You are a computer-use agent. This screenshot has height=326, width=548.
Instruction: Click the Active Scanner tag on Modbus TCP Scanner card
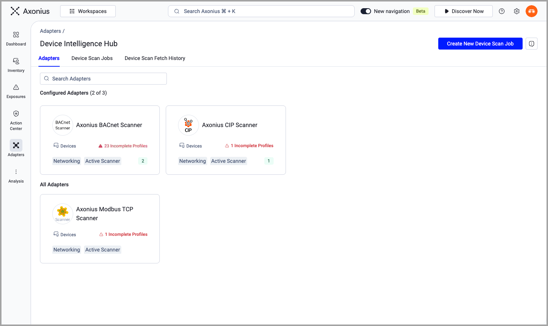tap(103, 250)
